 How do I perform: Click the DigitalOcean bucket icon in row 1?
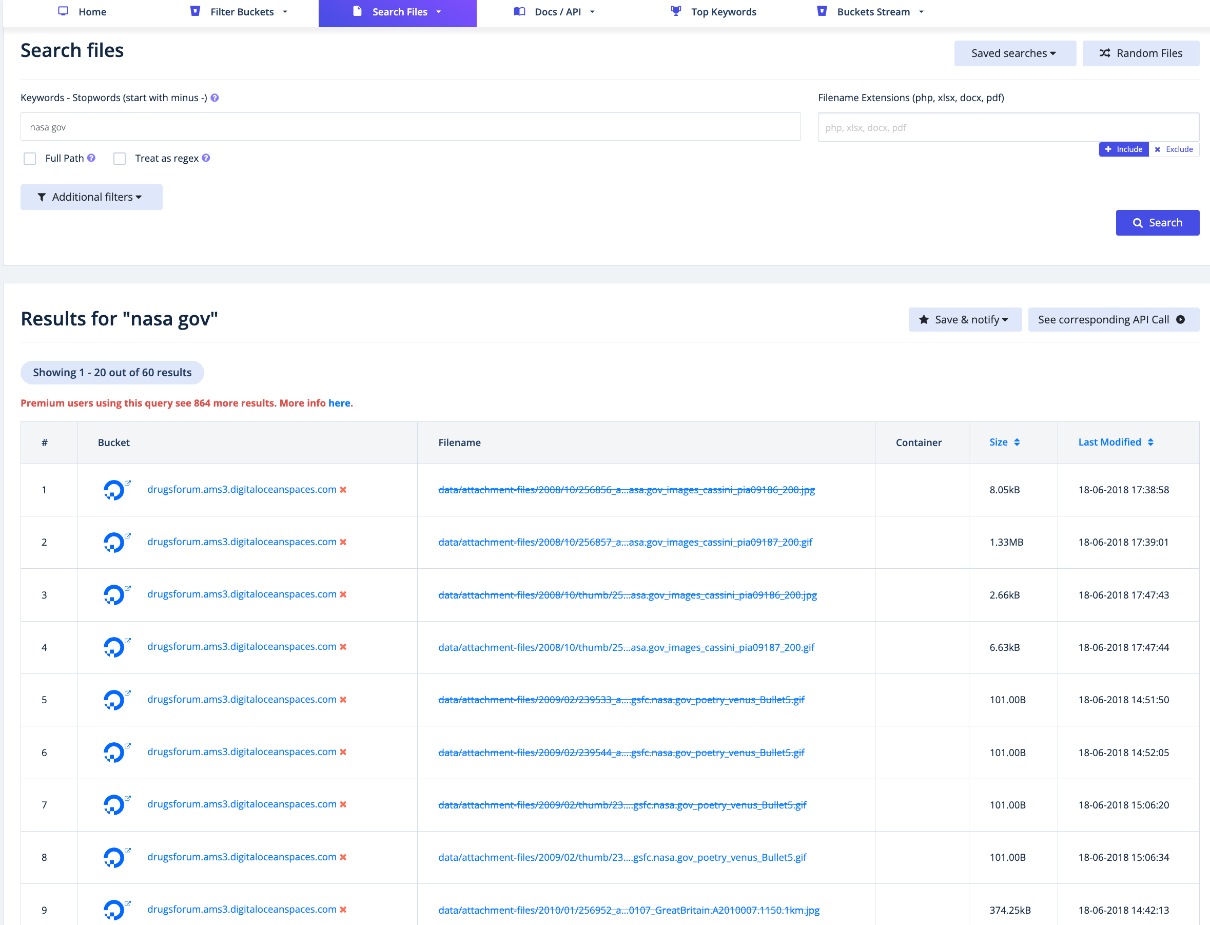[114, 490]
